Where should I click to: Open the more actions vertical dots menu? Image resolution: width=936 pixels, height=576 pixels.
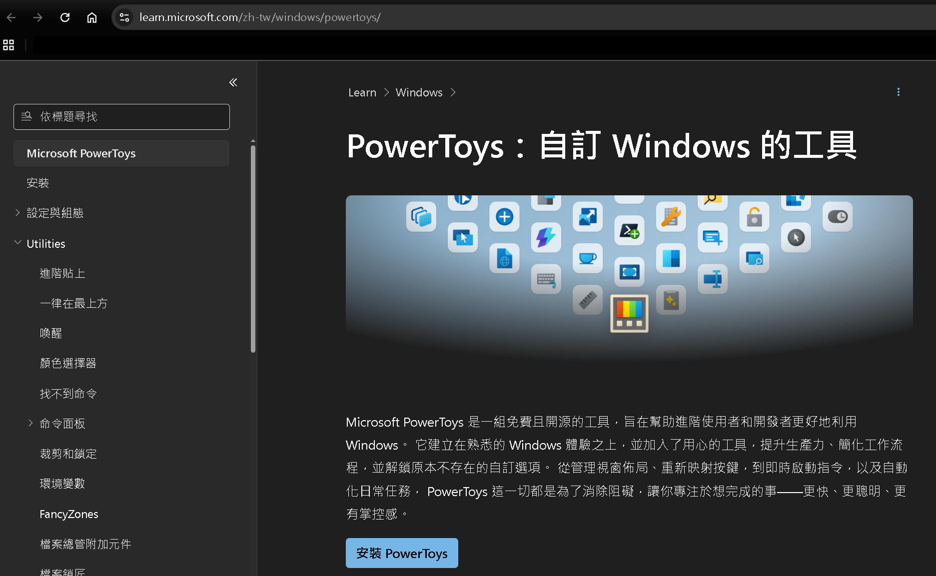pyautogui.click(x=899, y=92)
